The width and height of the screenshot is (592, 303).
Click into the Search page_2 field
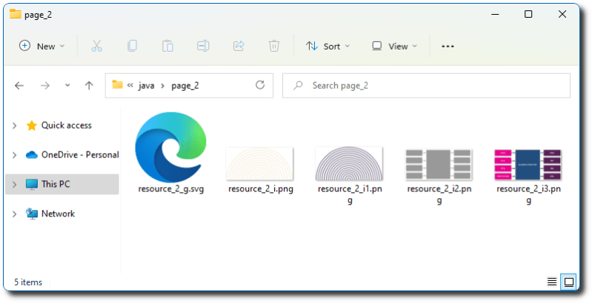[x=426, y=86]
